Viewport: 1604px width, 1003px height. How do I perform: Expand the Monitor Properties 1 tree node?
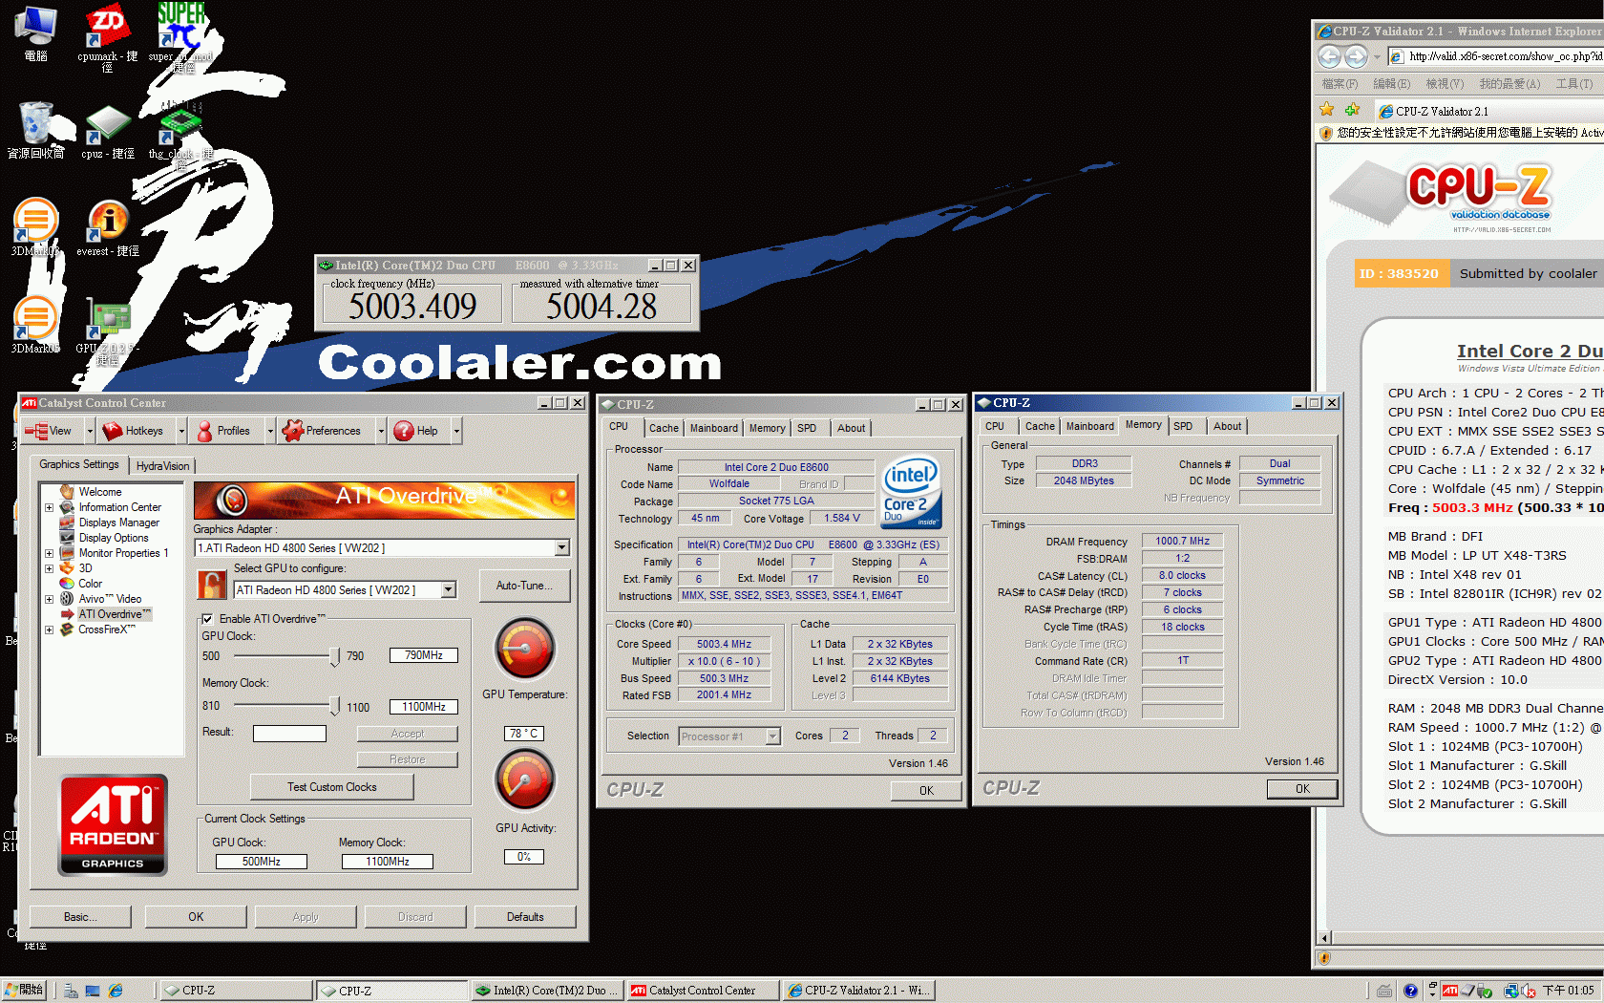(x=49, y=553)
